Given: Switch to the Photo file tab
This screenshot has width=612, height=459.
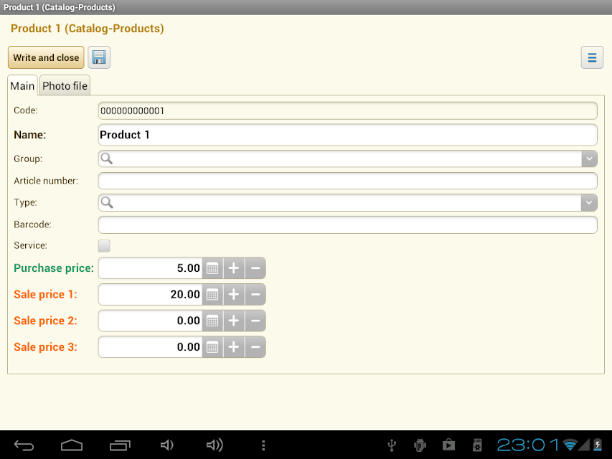Looking at the screenshot, I should click(x=65, y=85).
